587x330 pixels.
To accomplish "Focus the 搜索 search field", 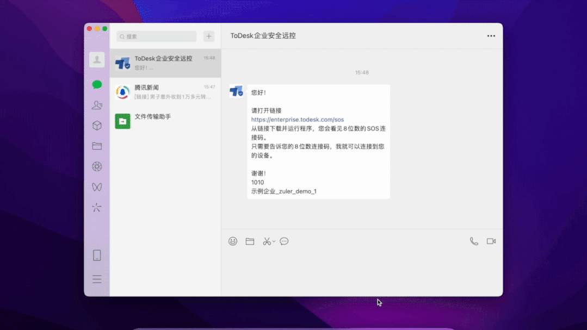I will 157,36.
